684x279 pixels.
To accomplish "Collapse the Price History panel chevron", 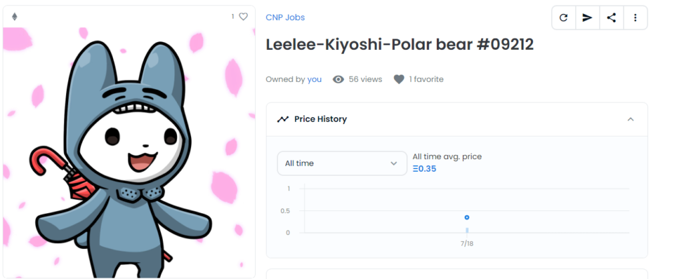I will (631, 119).
